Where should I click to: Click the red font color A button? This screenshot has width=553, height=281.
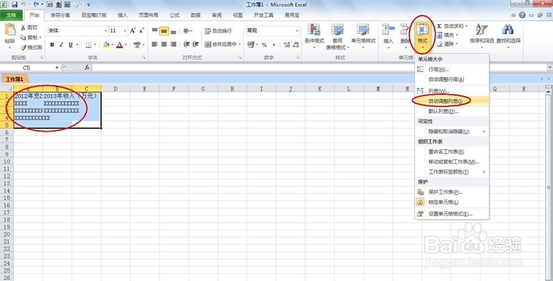(119, 45)
